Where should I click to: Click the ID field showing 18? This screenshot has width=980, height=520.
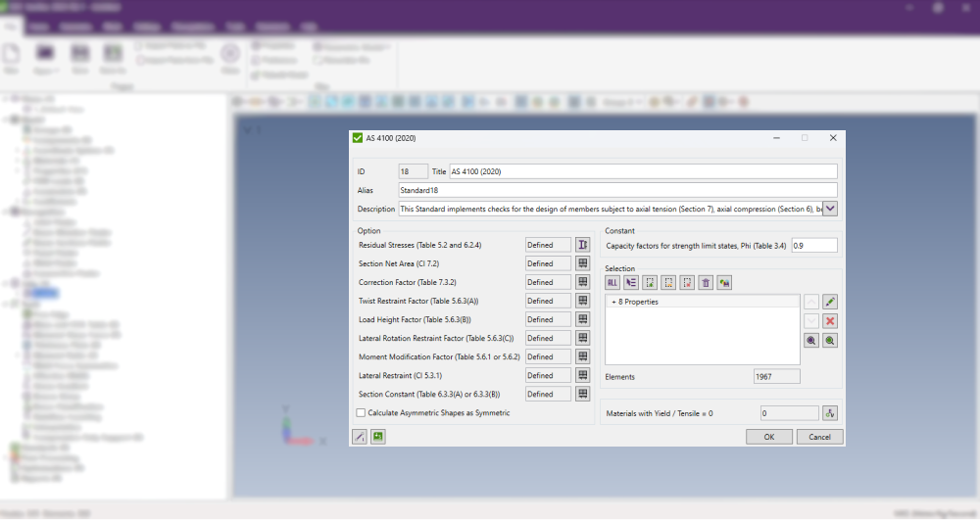coord(414,171)
